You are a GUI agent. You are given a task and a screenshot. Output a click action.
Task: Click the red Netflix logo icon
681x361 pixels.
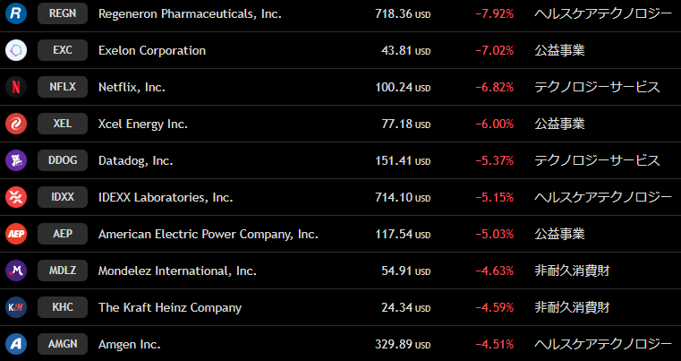click(16, 87)
